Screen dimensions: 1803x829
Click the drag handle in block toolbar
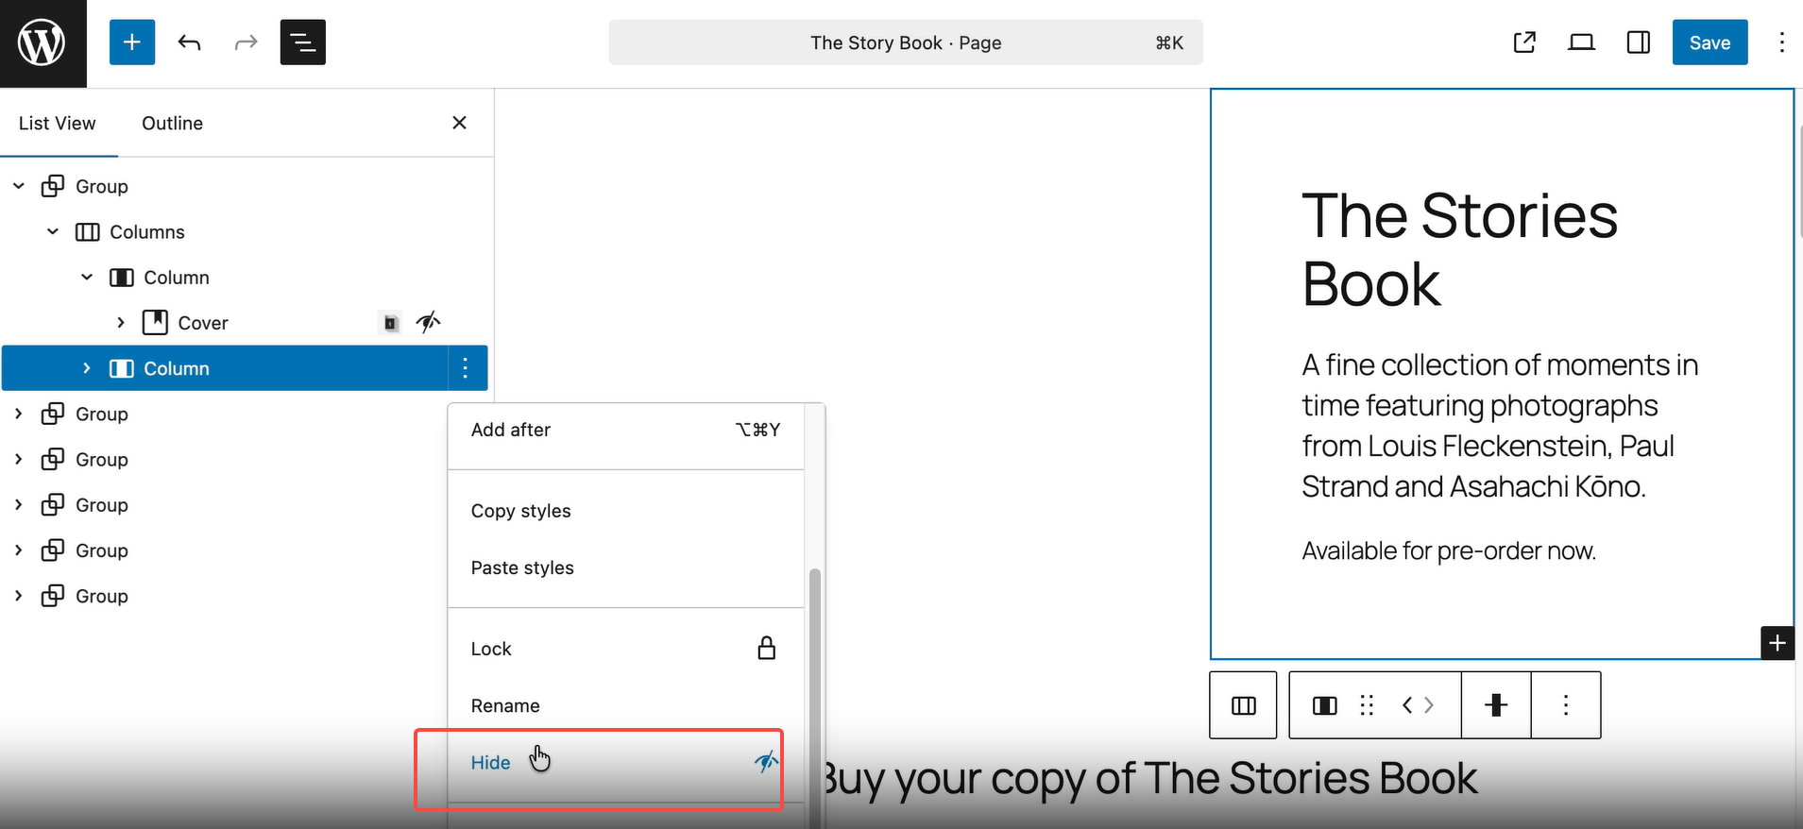pos(1367,705)
